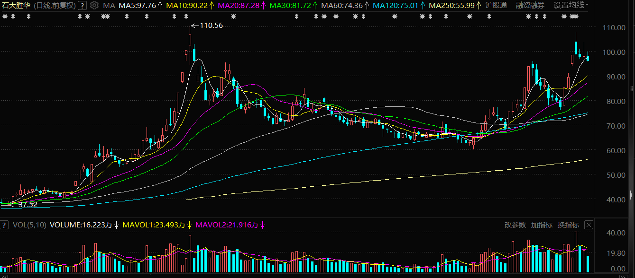
Task: Click the (日线,前复权) period label
Action: pos(55,6)
